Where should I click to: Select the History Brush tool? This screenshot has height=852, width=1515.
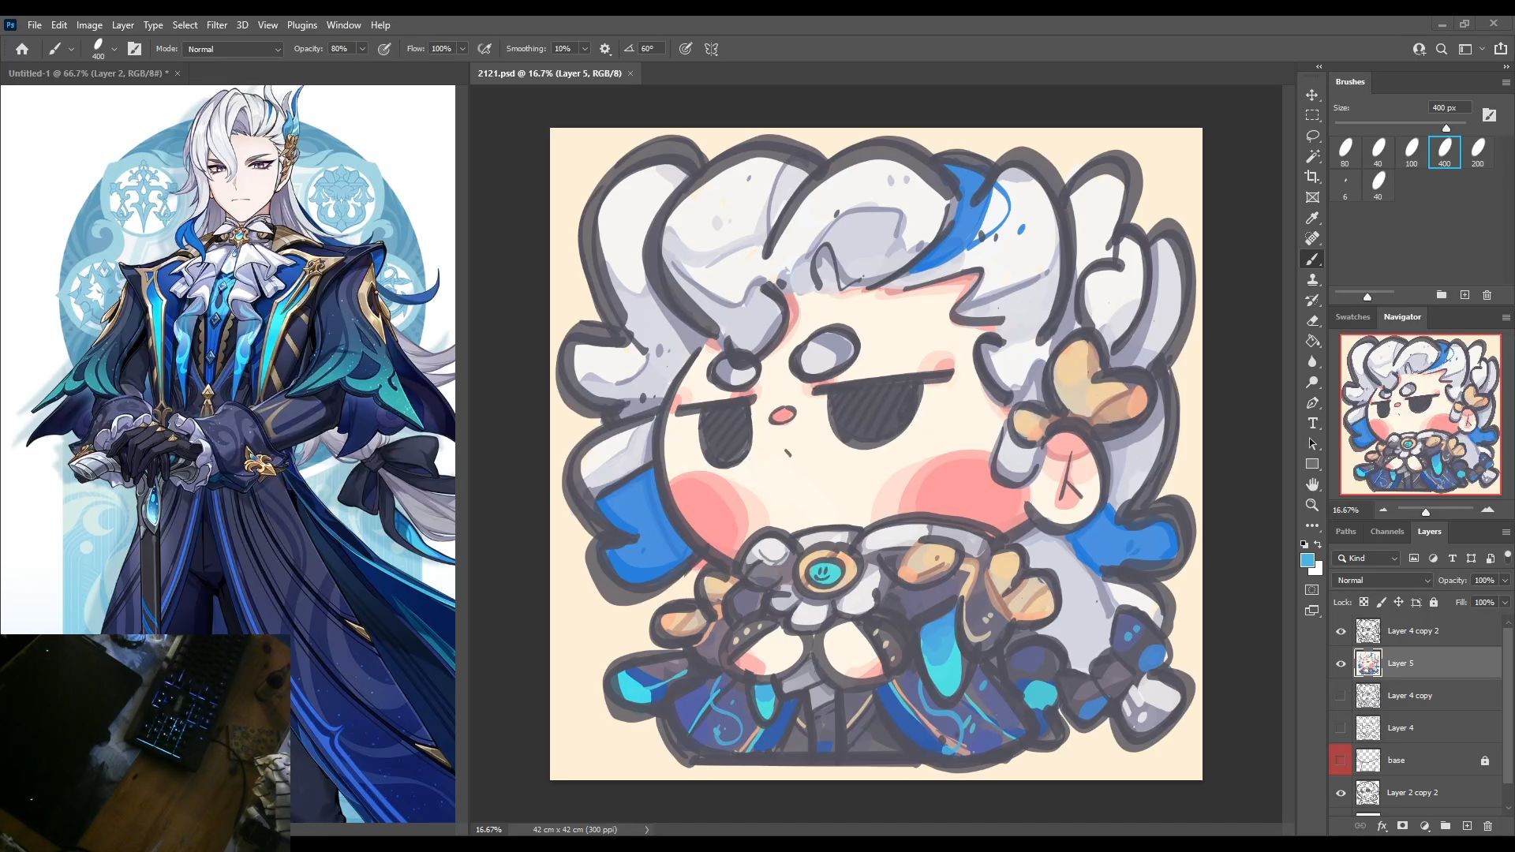point(1312,300)
